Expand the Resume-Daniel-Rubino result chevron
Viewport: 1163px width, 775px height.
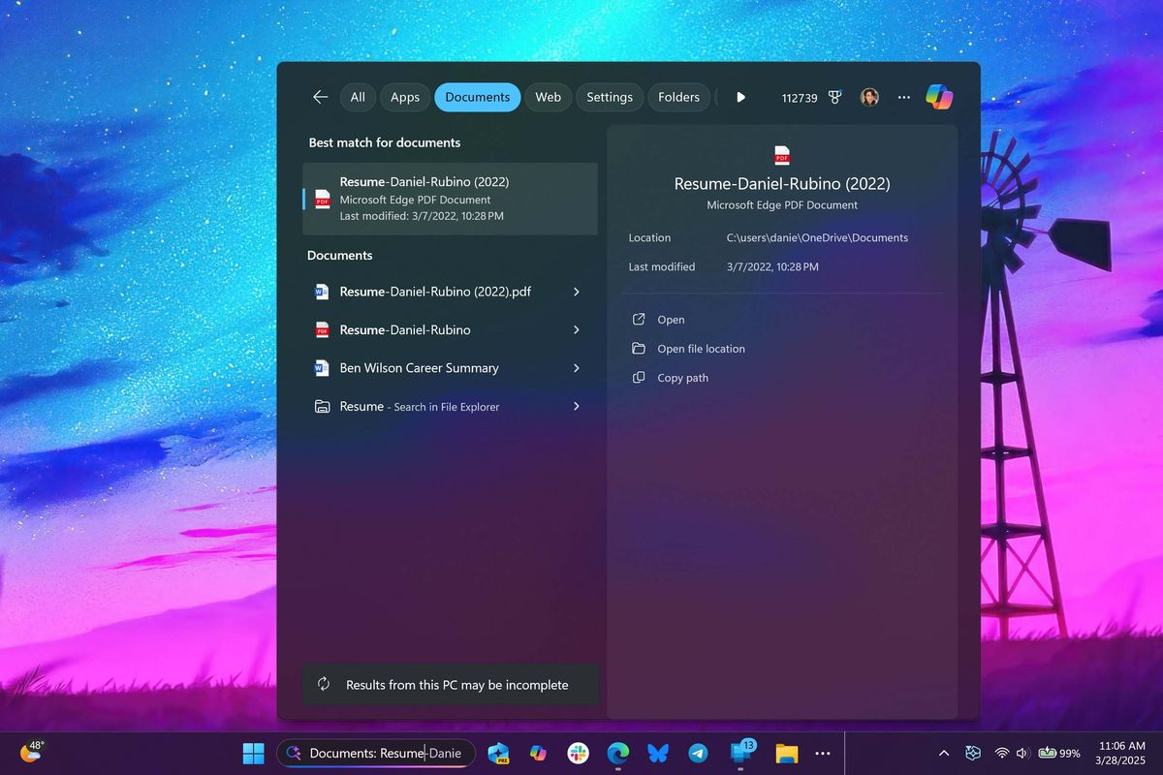point(577,329)
